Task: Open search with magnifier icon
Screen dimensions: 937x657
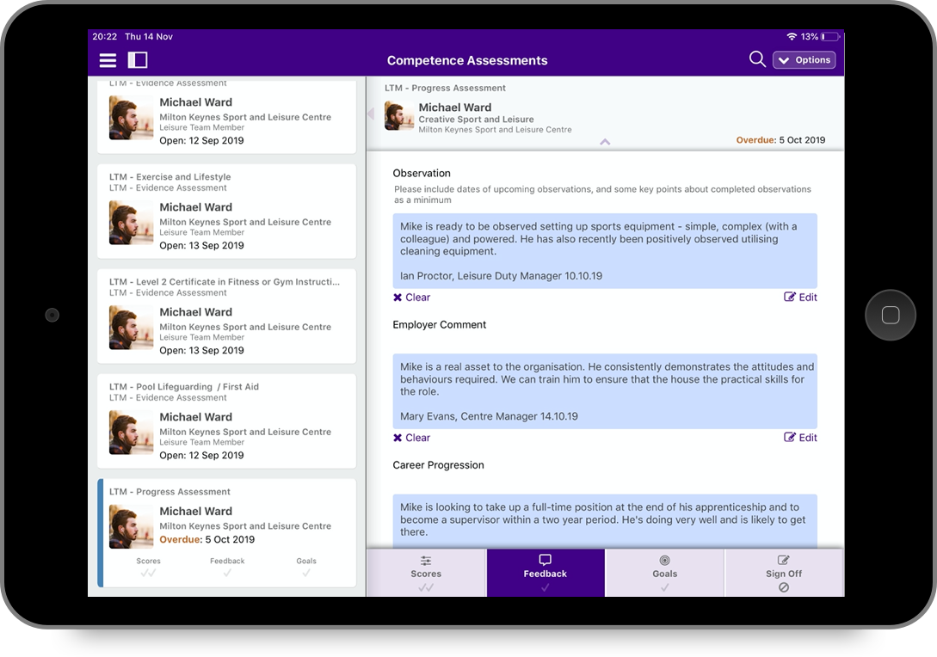Action: [757, 59]
